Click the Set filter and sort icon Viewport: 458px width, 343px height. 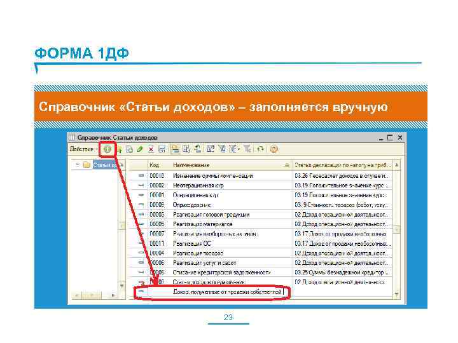[x=211, y=149]
